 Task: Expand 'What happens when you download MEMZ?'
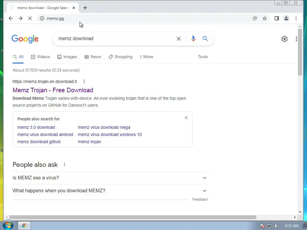tap(110, 191)
